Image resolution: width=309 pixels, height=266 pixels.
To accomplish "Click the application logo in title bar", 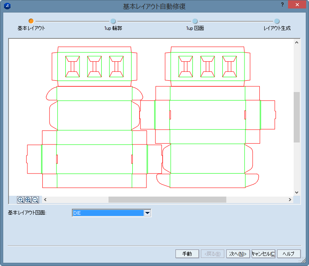I will tap(7, 6).
